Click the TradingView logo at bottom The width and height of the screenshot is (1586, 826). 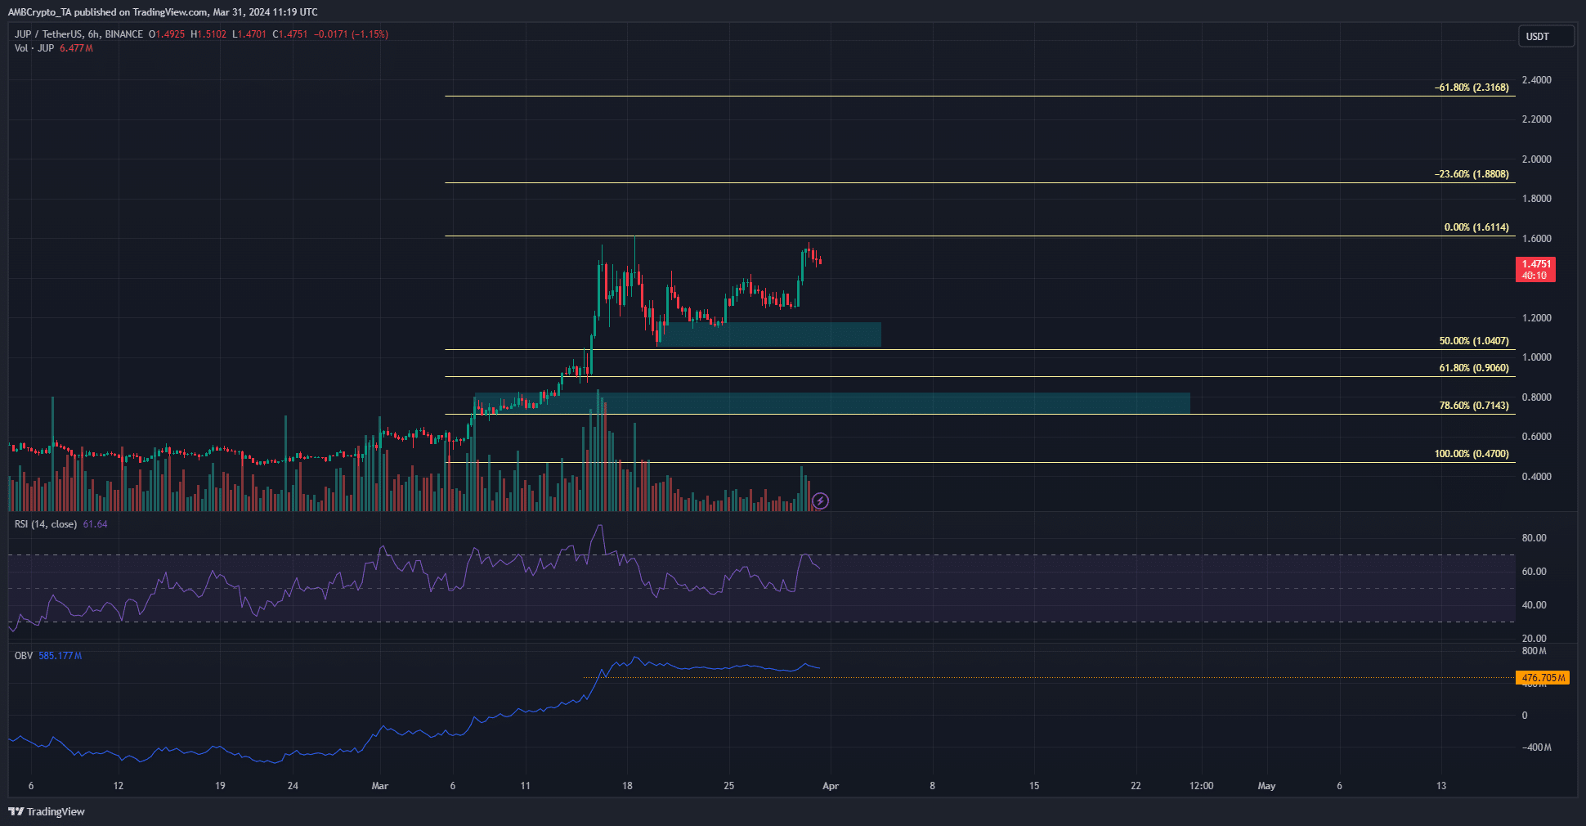coord(47,811)
